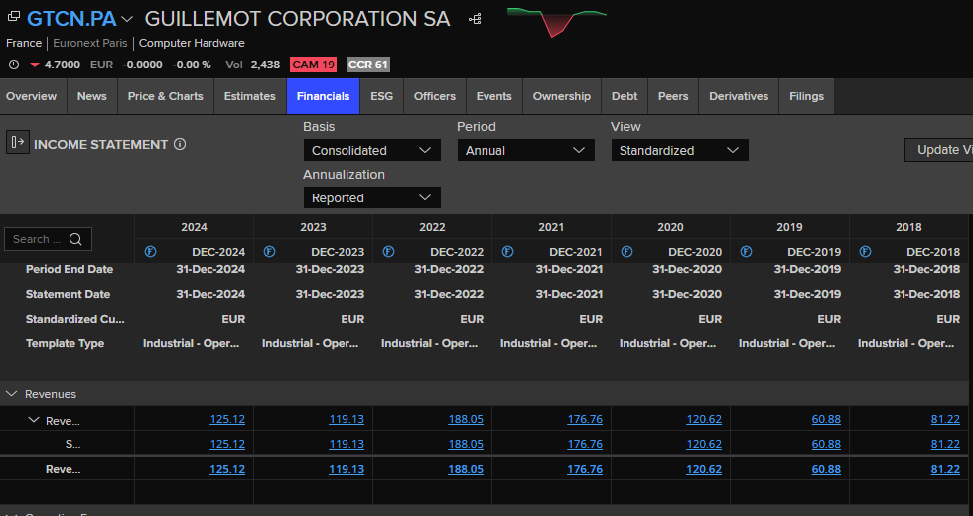Switch to the Overview tab
The width and height of the screenshot is (973, 516).
point(31,96)
